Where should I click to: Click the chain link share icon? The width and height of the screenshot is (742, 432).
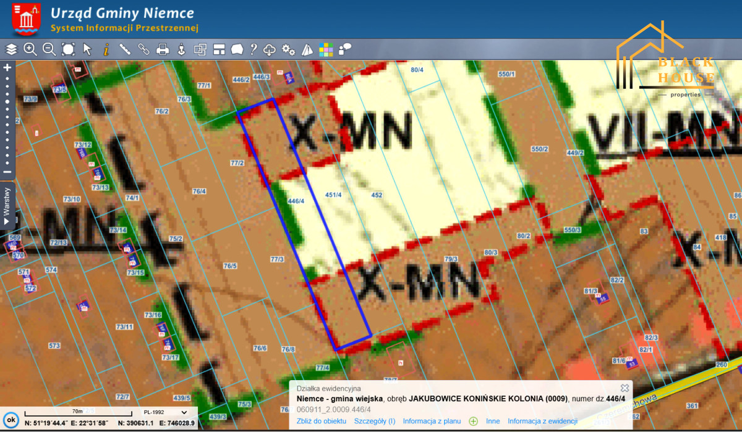pos(143,49)
